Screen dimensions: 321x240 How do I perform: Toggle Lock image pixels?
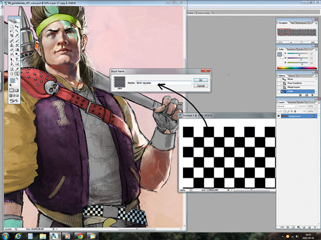[x=288, y=111]
